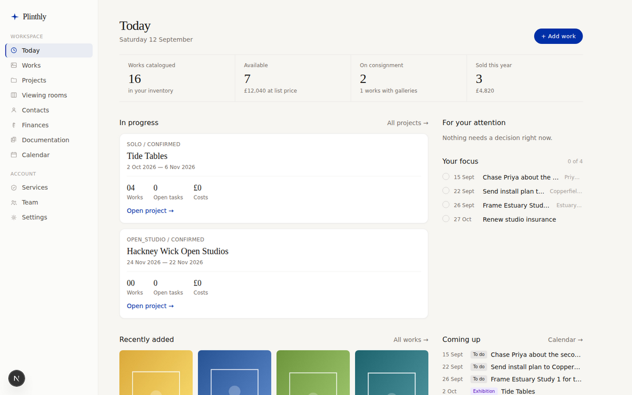
Task: Open project link for Hackney Wick Open Studios
Action: pyautogui.click(x=150, y=306)
